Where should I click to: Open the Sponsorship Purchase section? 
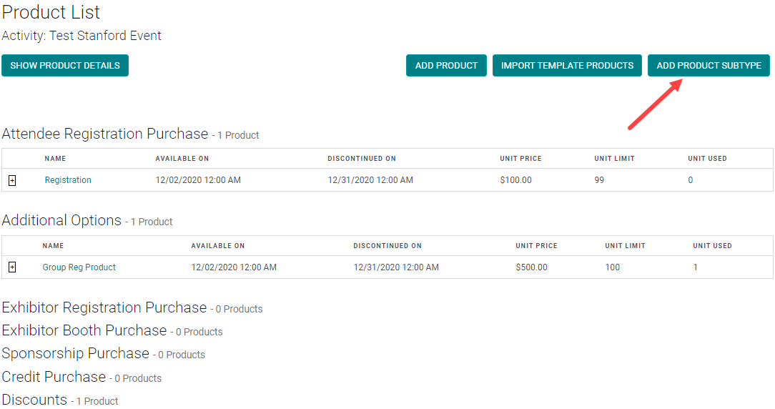click(x=75, y=354)
